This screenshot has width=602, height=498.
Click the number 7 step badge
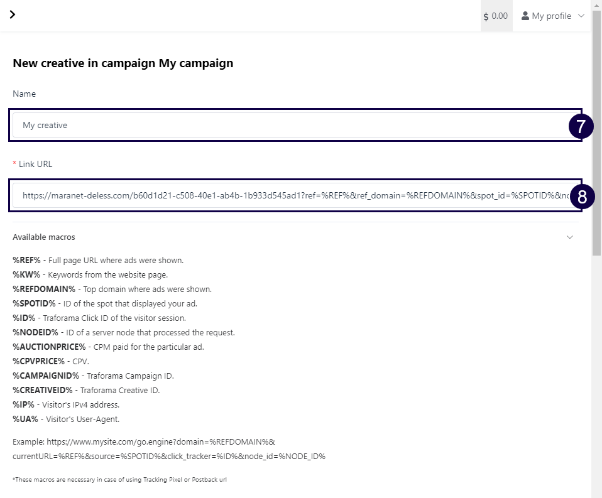(581, 126)
